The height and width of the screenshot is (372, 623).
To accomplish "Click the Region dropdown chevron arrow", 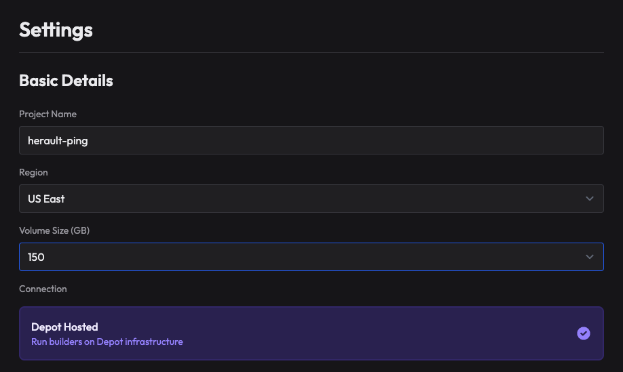I will [x=589, y=199].
